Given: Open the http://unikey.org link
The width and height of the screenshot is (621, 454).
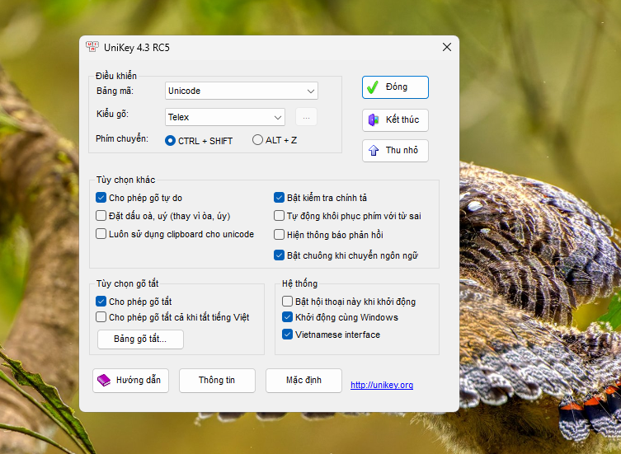Looking at the screenshot, I should pos(382,385).
